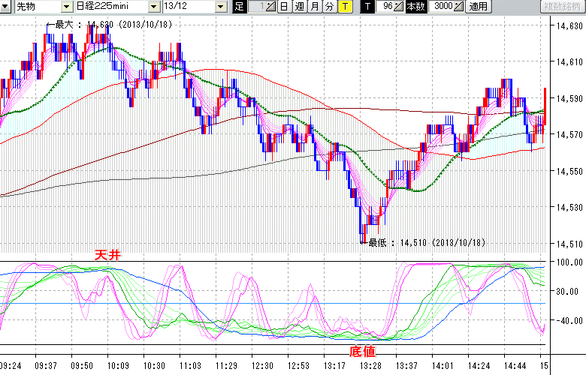The image size is (586, 375).
Task: Open the 先物 product type dropdown
Action: click(66, 7)
